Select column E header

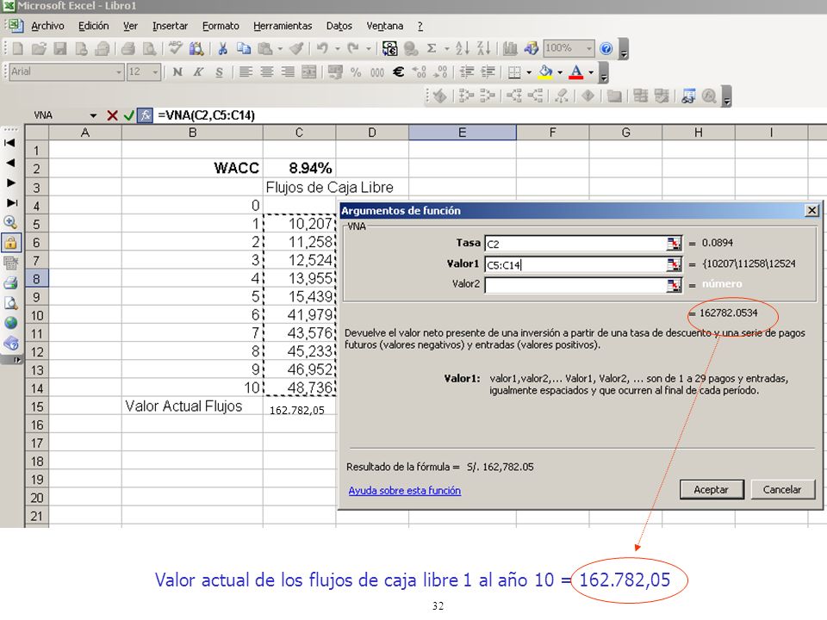(462, 133)
